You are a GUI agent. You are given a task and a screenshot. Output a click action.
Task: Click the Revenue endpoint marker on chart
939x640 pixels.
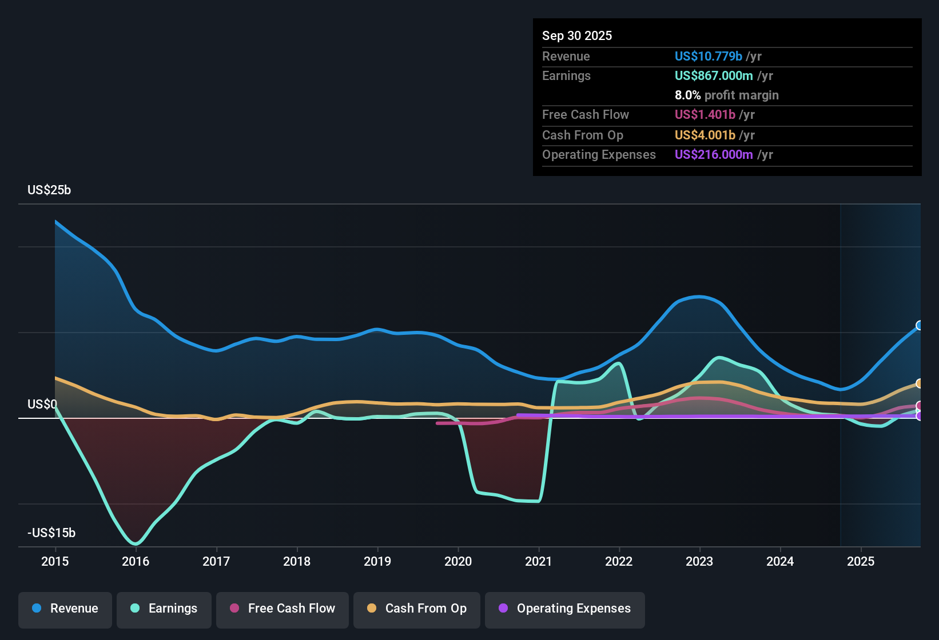(920, 326)
